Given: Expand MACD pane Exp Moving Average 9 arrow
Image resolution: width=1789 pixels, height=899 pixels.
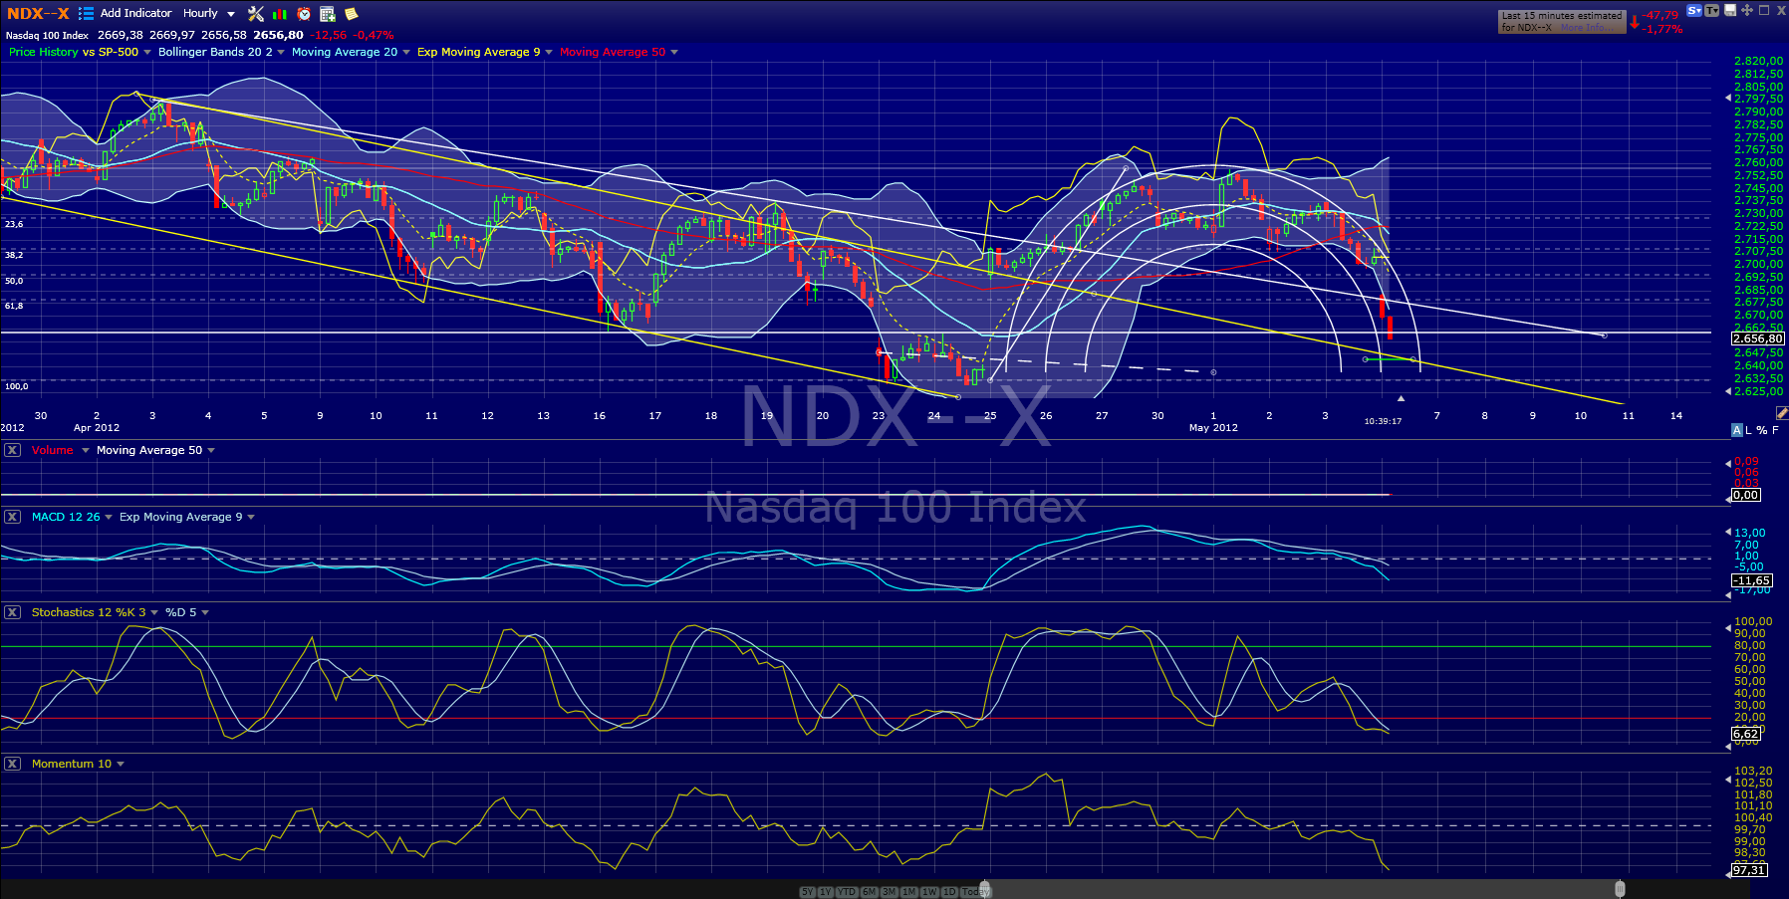Looking at the screenshot, I should [x=251, y=517].
